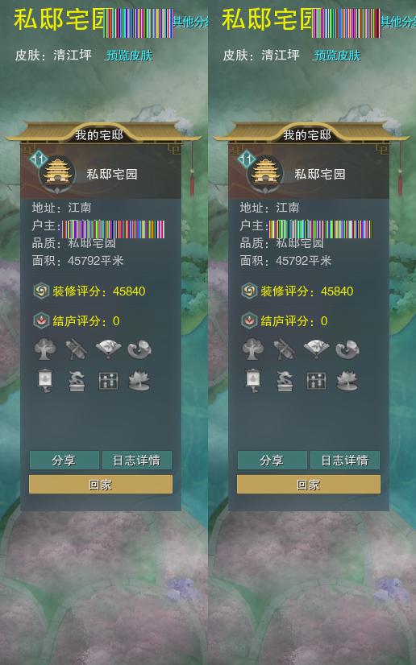The height and width of the screenshot is (665, 416).
Task: Select the 我的宅邸 tab header on left
Action: pyautogui.click(x=99, y=135)
